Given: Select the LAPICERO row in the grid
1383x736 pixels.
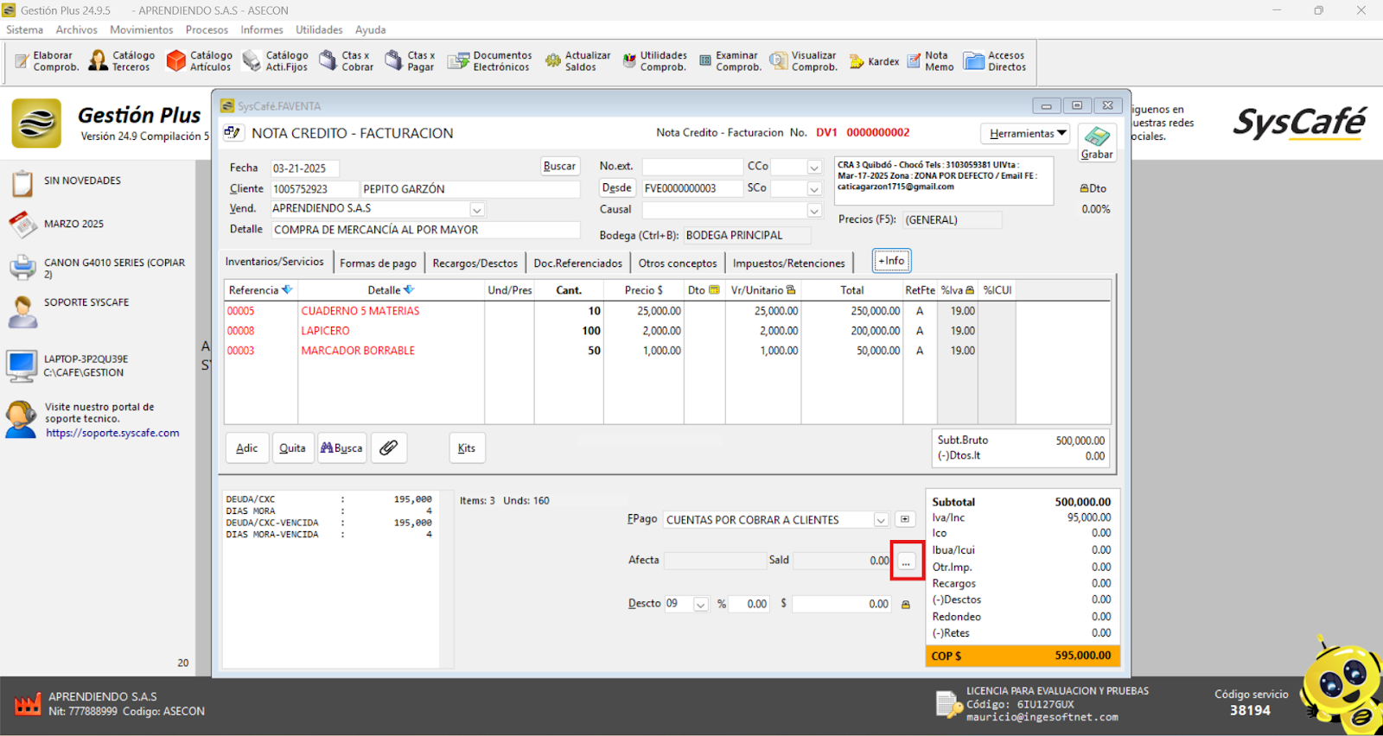Looking at the screenshot, I should (325, 331).
